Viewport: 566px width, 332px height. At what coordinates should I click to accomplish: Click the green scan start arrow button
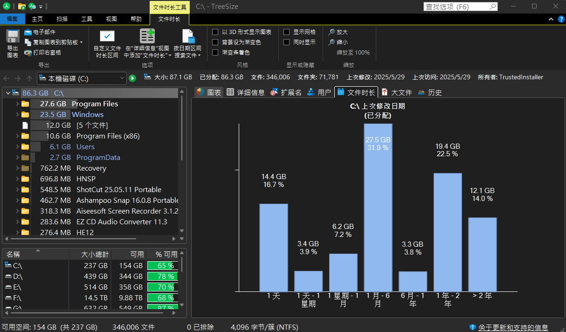132,78
